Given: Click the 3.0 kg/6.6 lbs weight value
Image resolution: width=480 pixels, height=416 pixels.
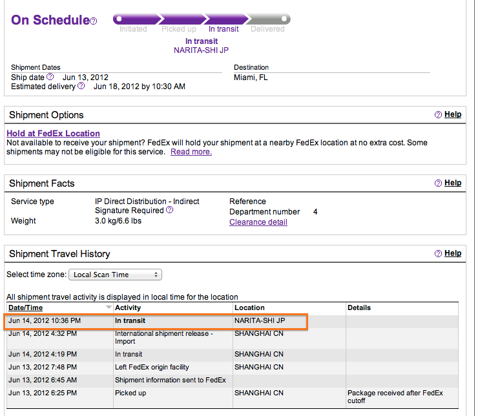Looking at the screenshot, I should 118,221.
